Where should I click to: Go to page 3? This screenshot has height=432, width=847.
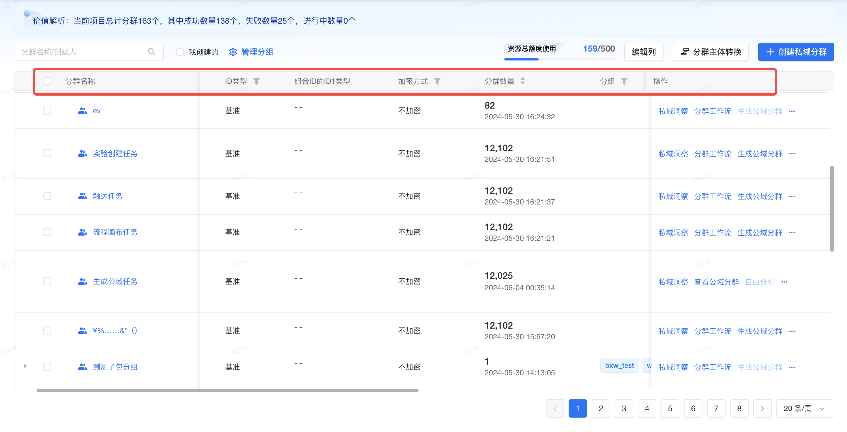[x=624, y=408]
